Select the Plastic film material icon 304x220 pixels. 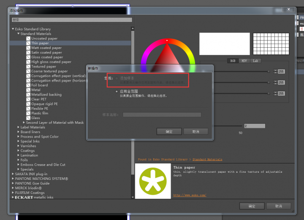pyautogui.click(x=28, y=113)
